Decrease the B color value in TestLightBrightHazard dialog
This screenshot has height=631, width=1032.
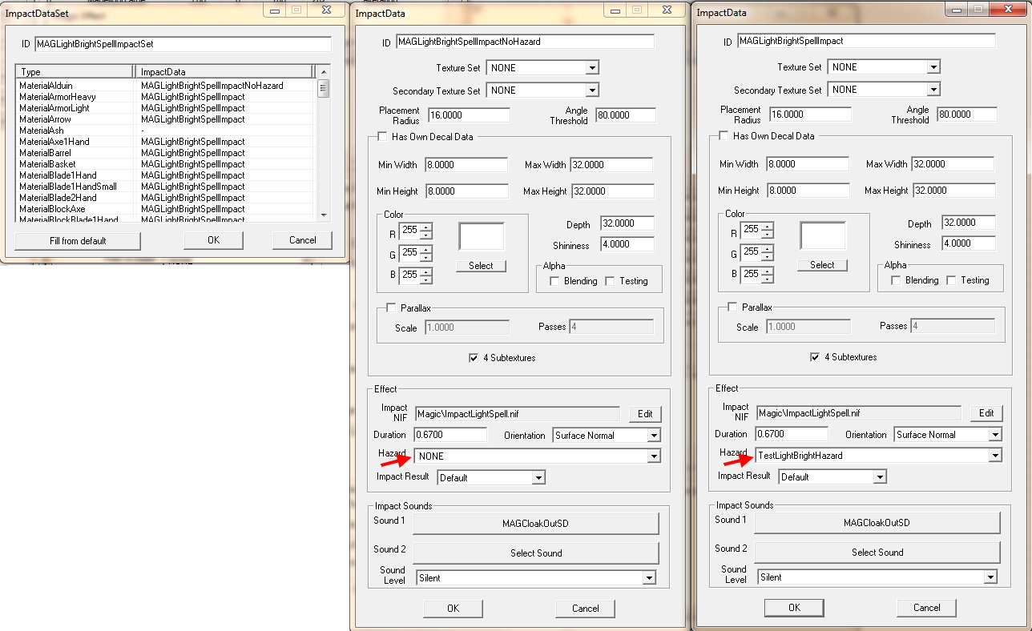click(768, 278)
